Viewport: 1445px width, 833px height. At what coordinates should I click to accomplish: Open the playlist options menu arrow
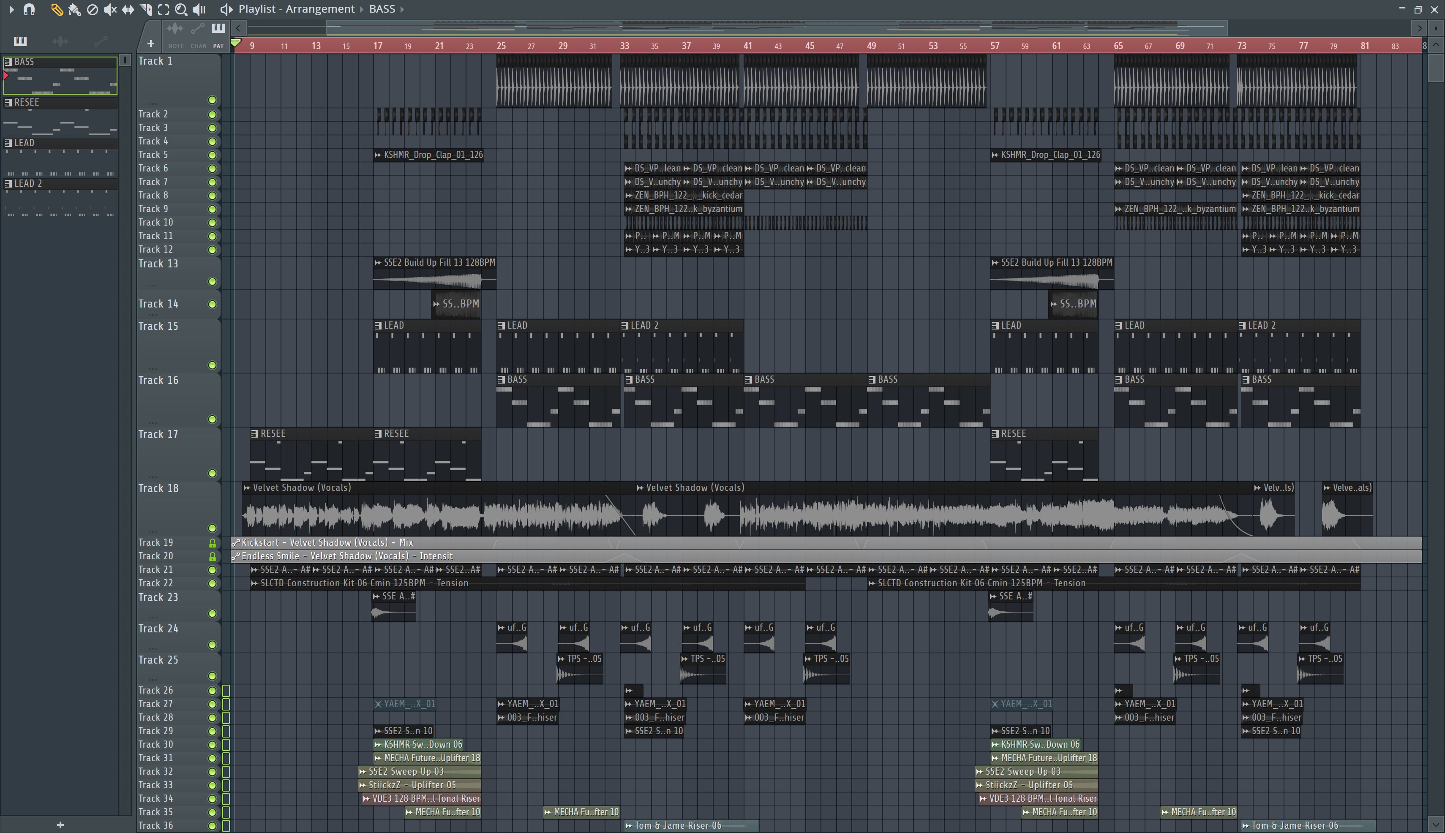[11, 9]
